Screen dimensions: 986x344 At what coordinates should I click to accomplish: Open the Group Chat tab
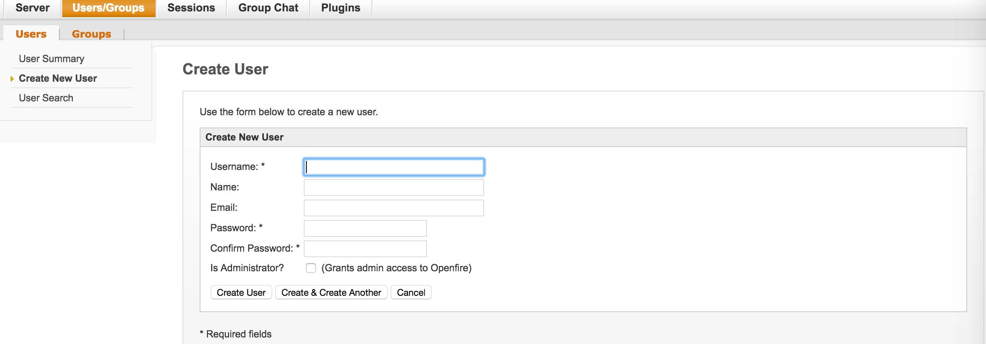[x=268, y=8]
